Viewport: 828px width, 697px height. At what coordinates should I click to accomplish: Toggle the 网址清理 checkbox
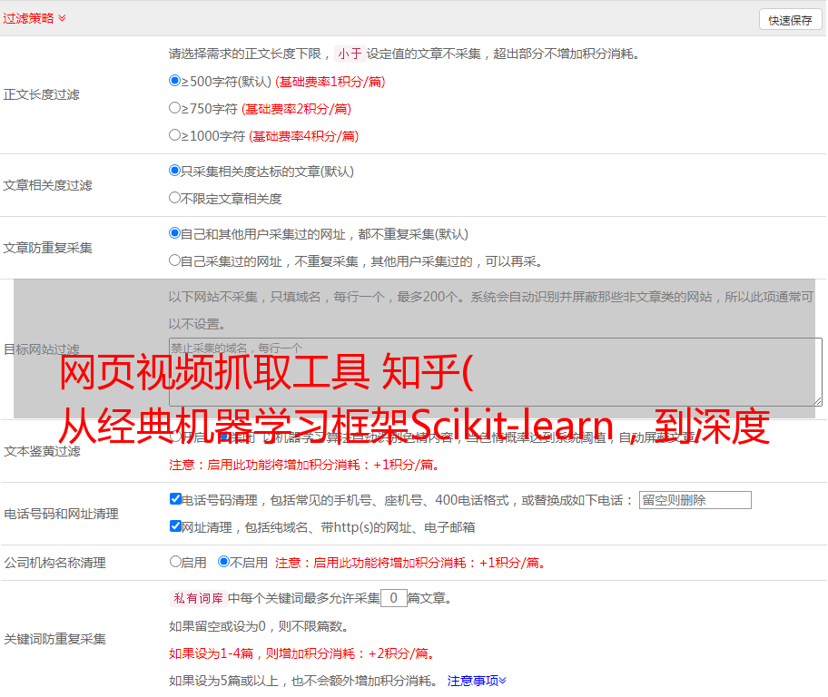click(x=175, y=525)
